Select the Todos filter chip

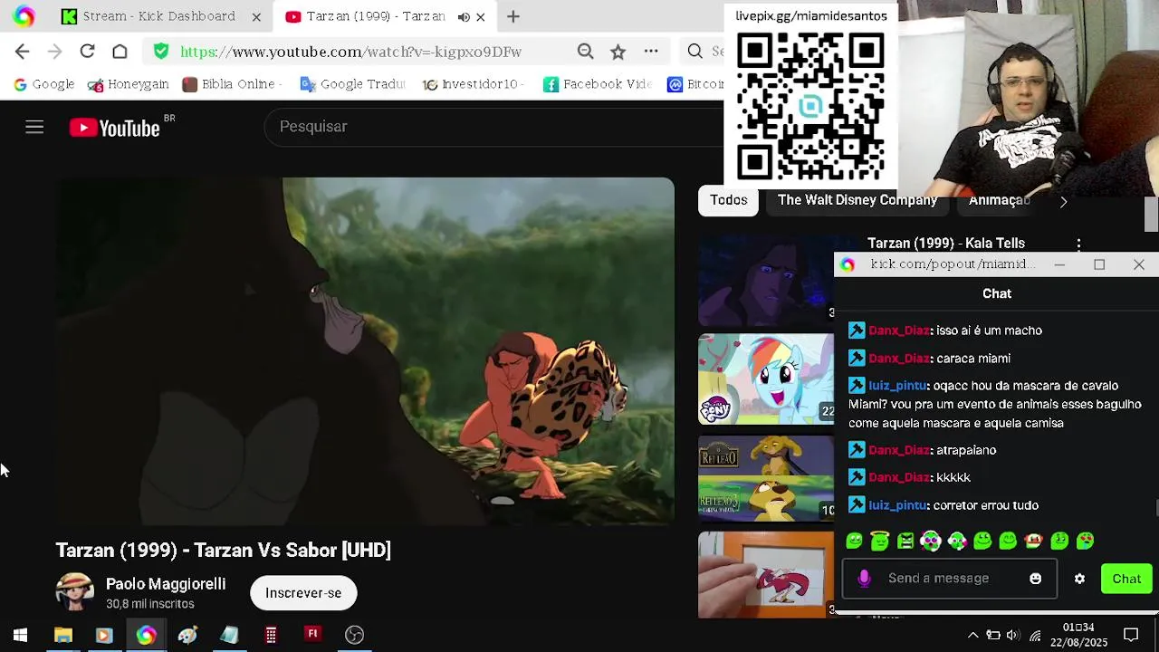[x=729, y=200]
